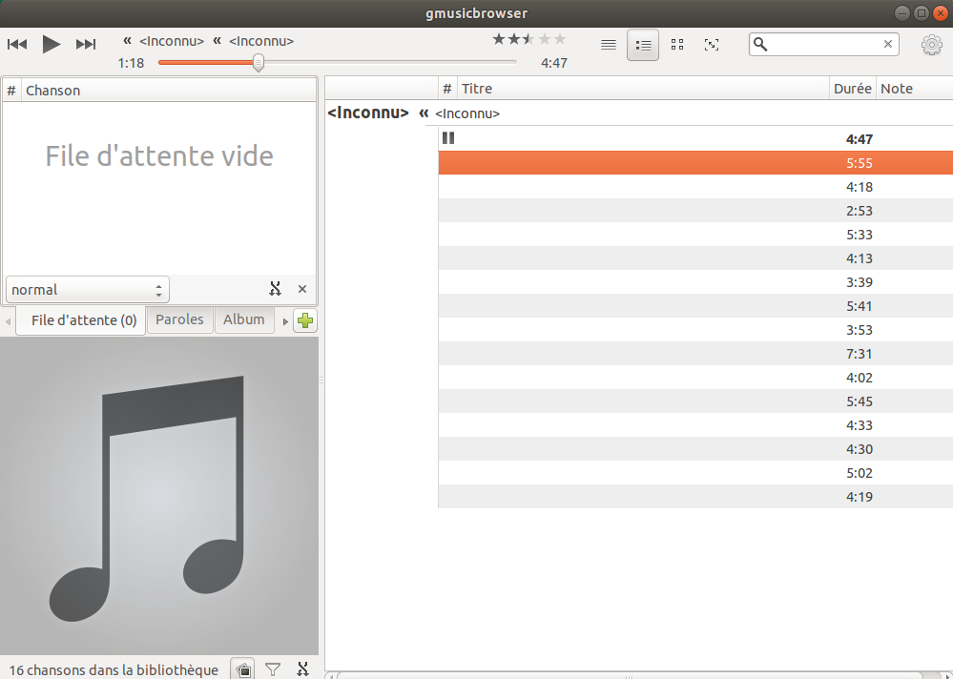Focus the search text field
This screenshot has height=679, width=953.
click(x=823, y=44)
